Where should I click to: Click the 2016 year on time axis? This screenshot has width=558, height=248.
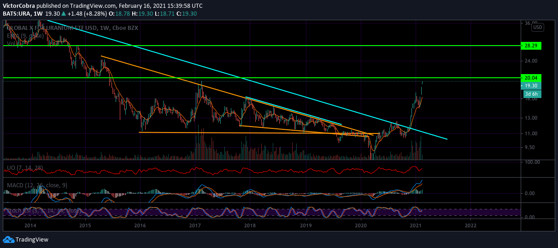(140, 226)
